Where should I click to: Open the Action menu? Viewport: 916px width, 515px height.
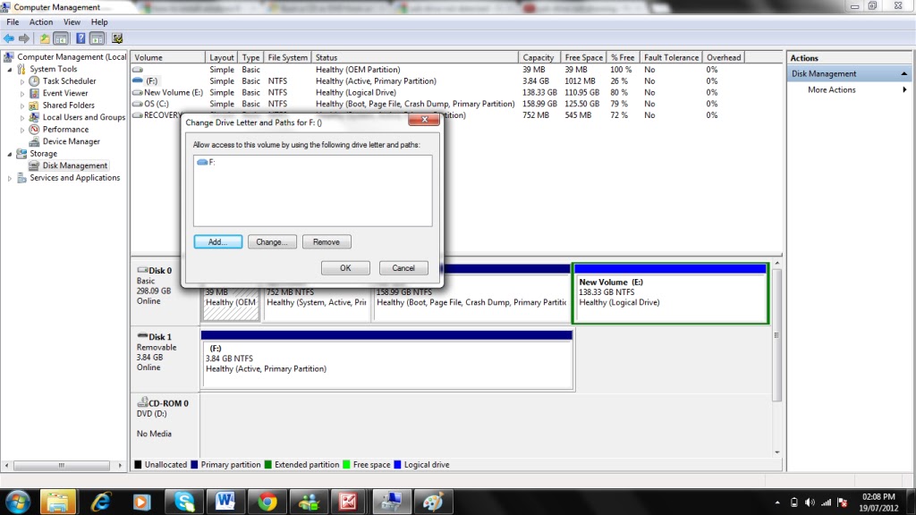40,21
